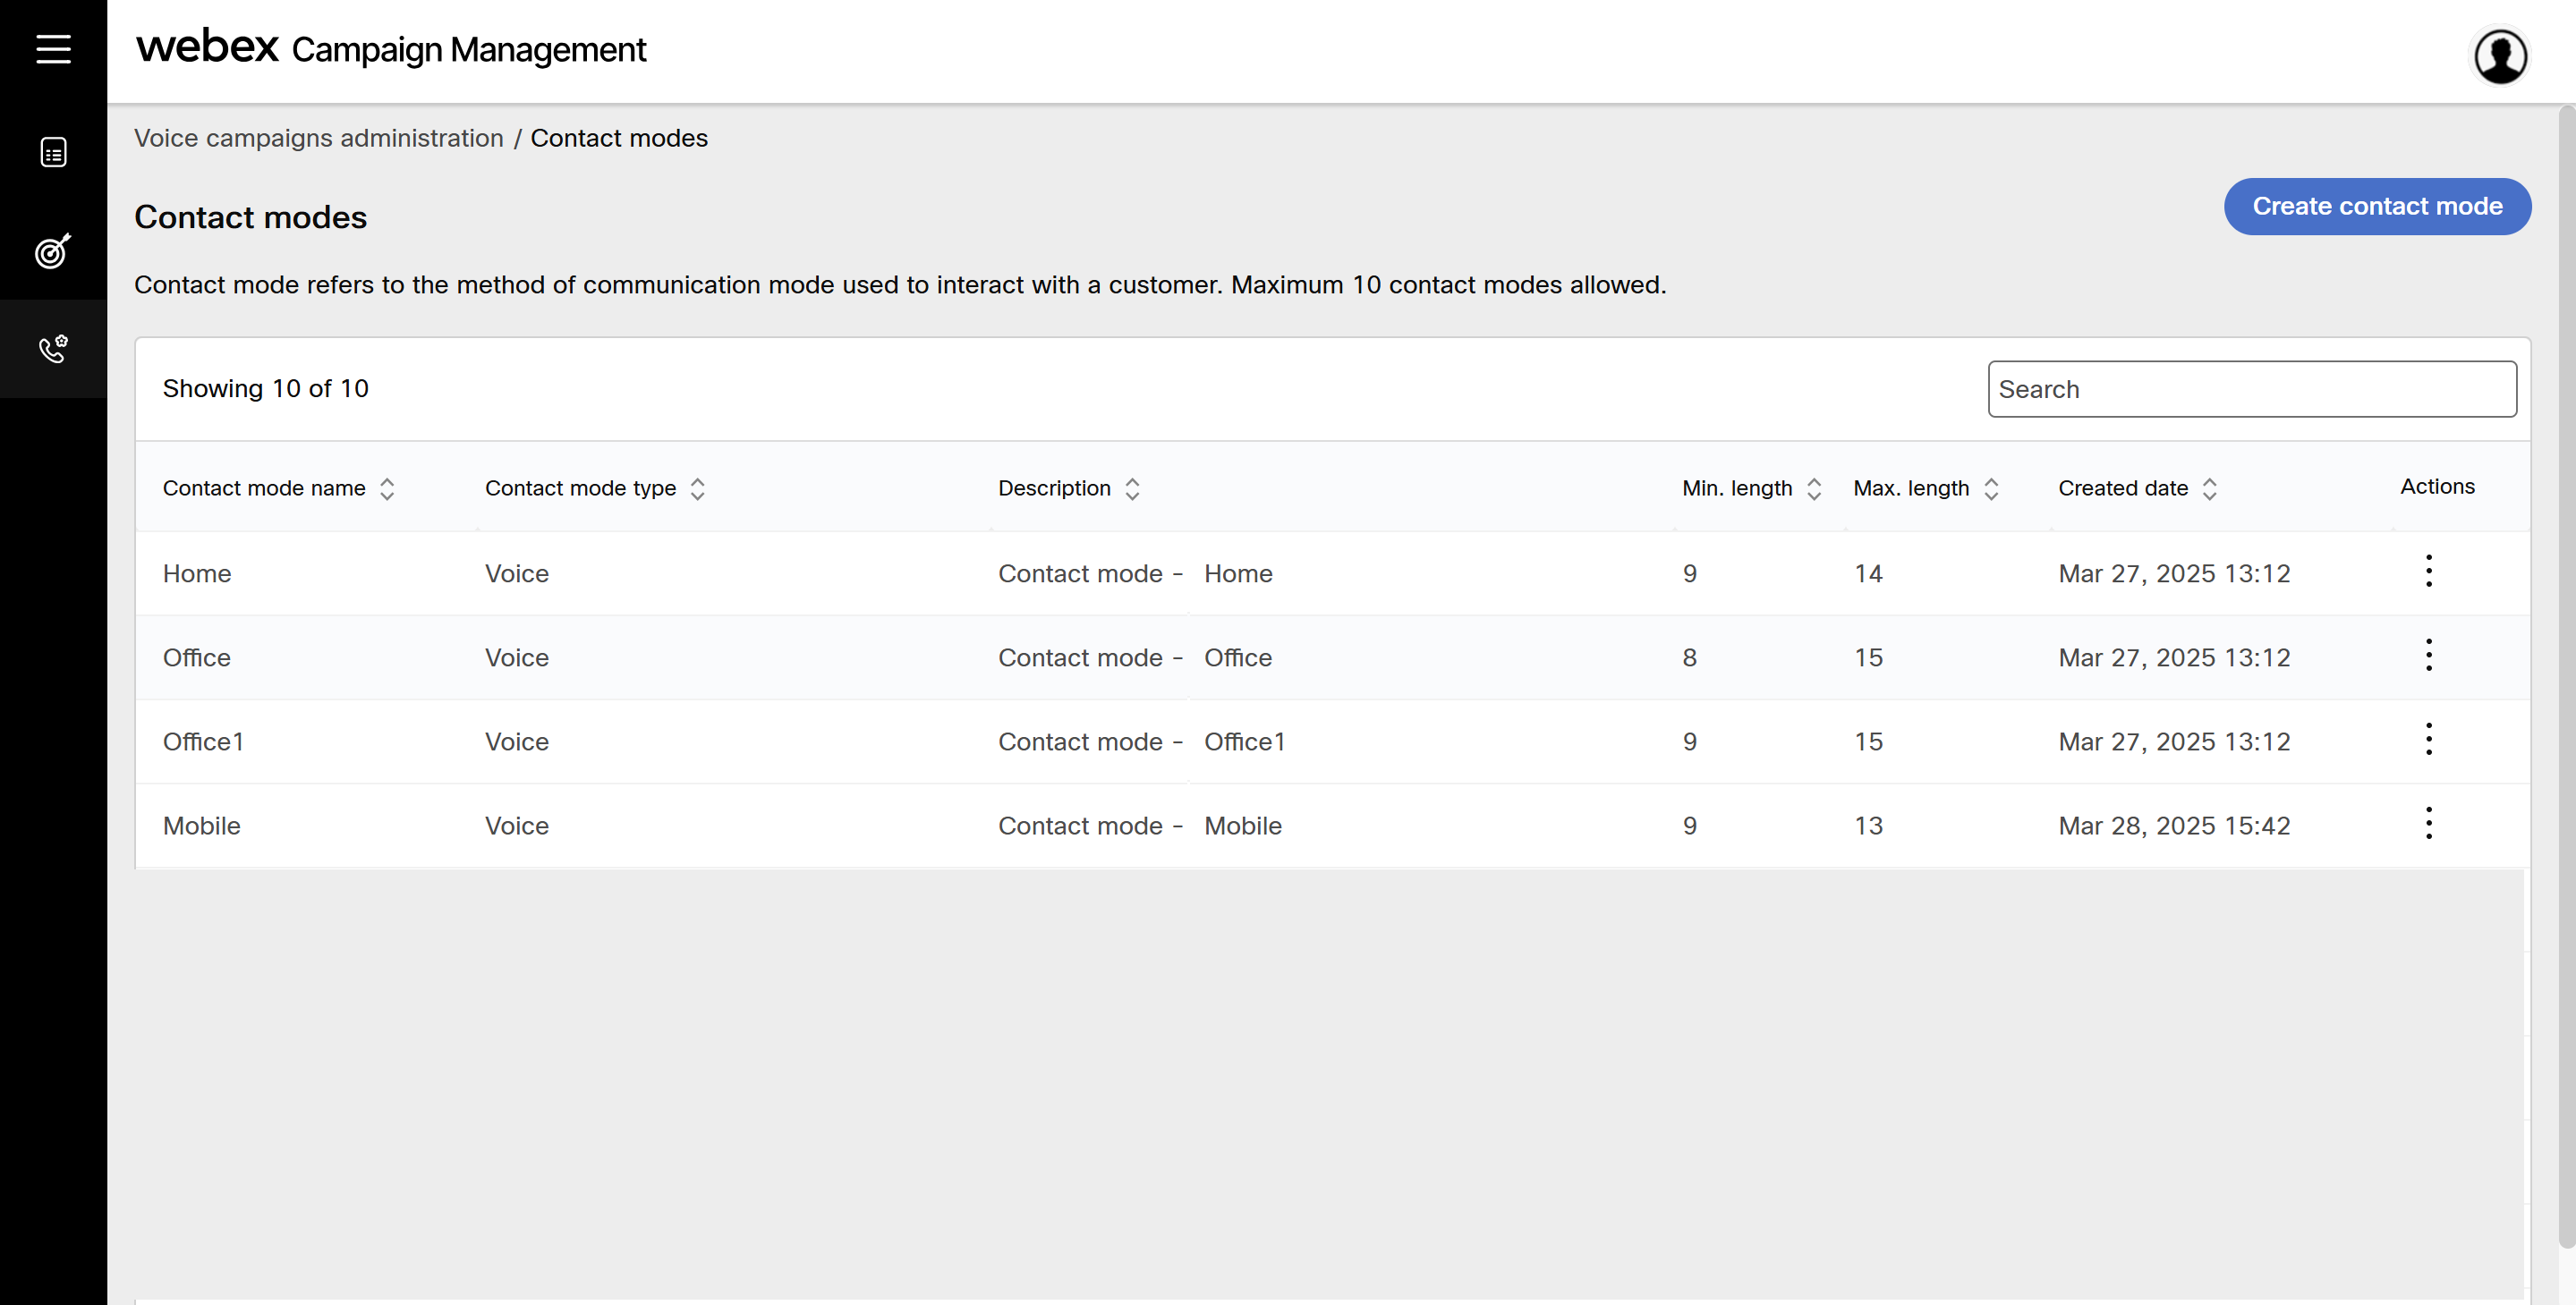Open the target campaigns sidebar icon
This screenshot has width=2576, height=1305.
[x=53, y=251]
